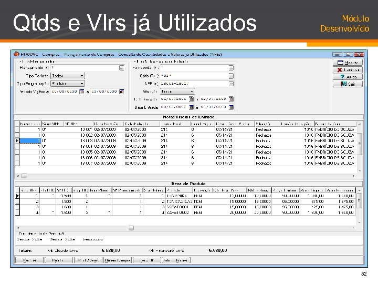This screenshot has height=284, width=378.
Task: Select nota fiscal row number 13 005
Action: coord(186,152)
